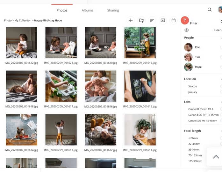Click the add-to-folder icon
Screen dimensions: 222x172
141,20
